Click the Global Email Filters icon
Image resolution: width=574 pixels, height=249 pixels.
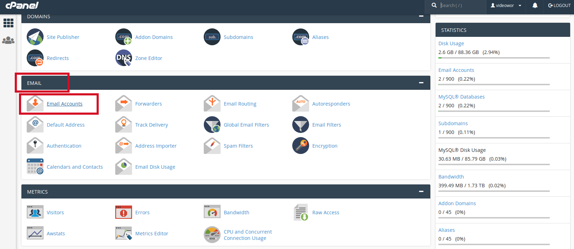212,124
